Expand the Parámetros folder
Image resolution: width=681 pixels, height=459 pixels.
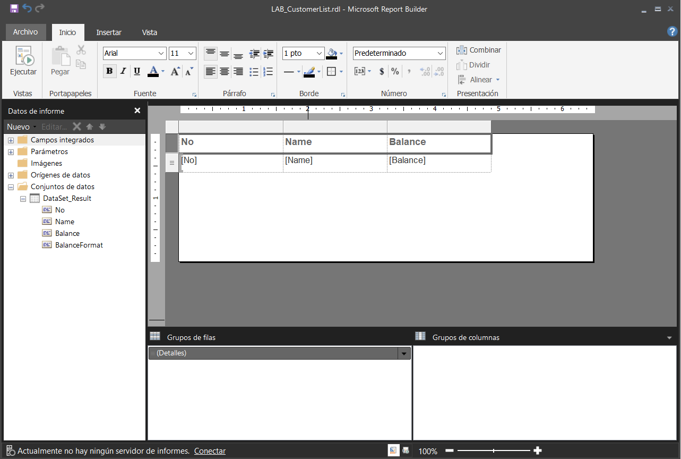click(x=11, y=152)
